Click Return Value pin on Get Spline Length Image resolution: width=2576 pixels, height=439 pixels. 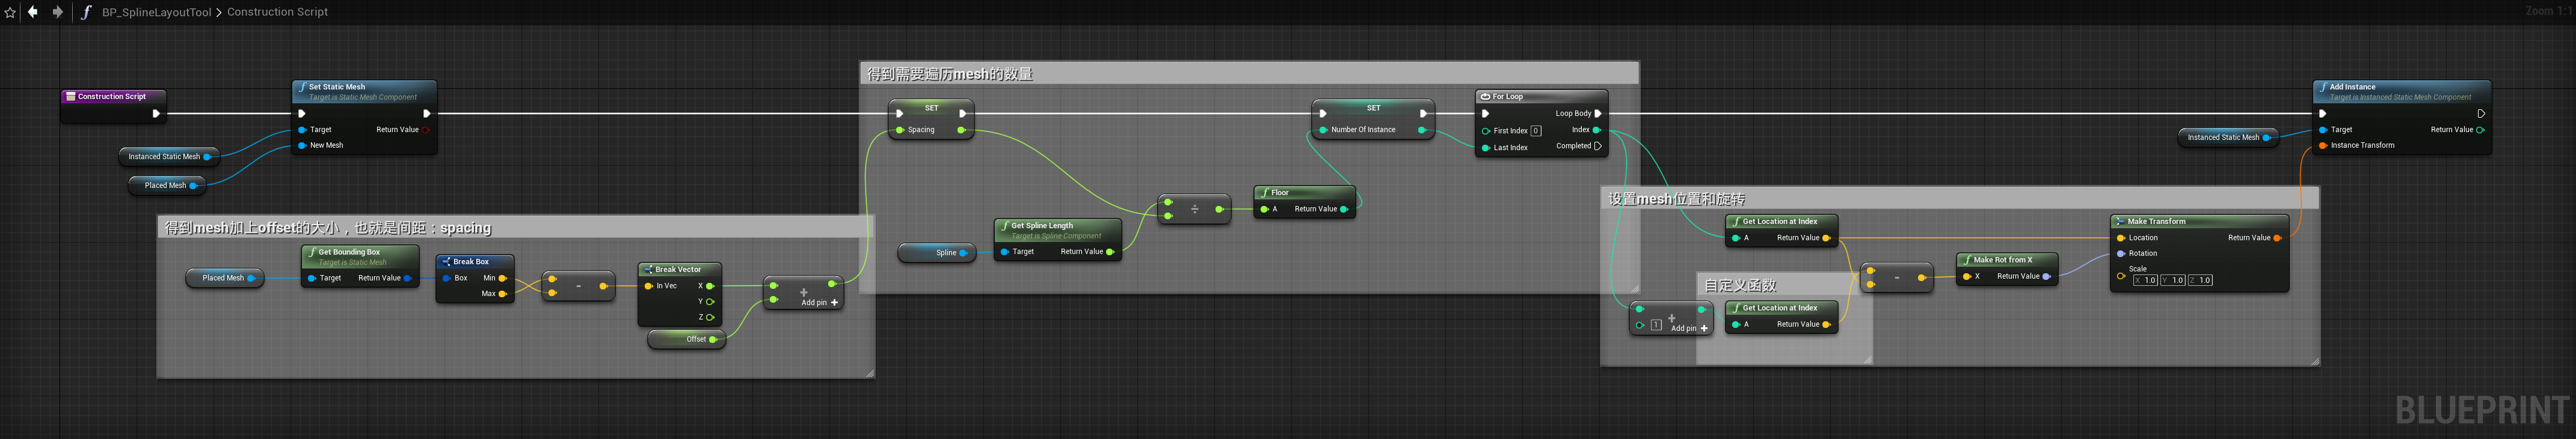pyautogui.click(x=1110, y=252)
